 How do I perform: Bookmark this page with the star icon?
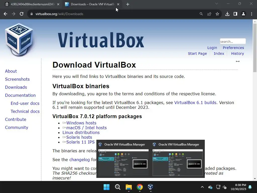(x=217, y=14)
